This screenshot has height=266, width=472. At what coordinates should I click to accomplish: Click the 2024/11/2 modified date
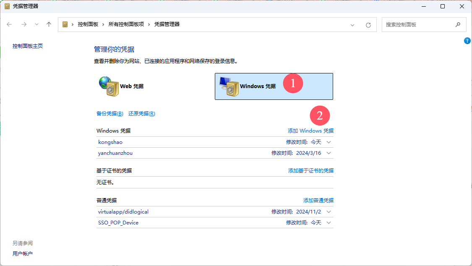click(x=308, y=212)
